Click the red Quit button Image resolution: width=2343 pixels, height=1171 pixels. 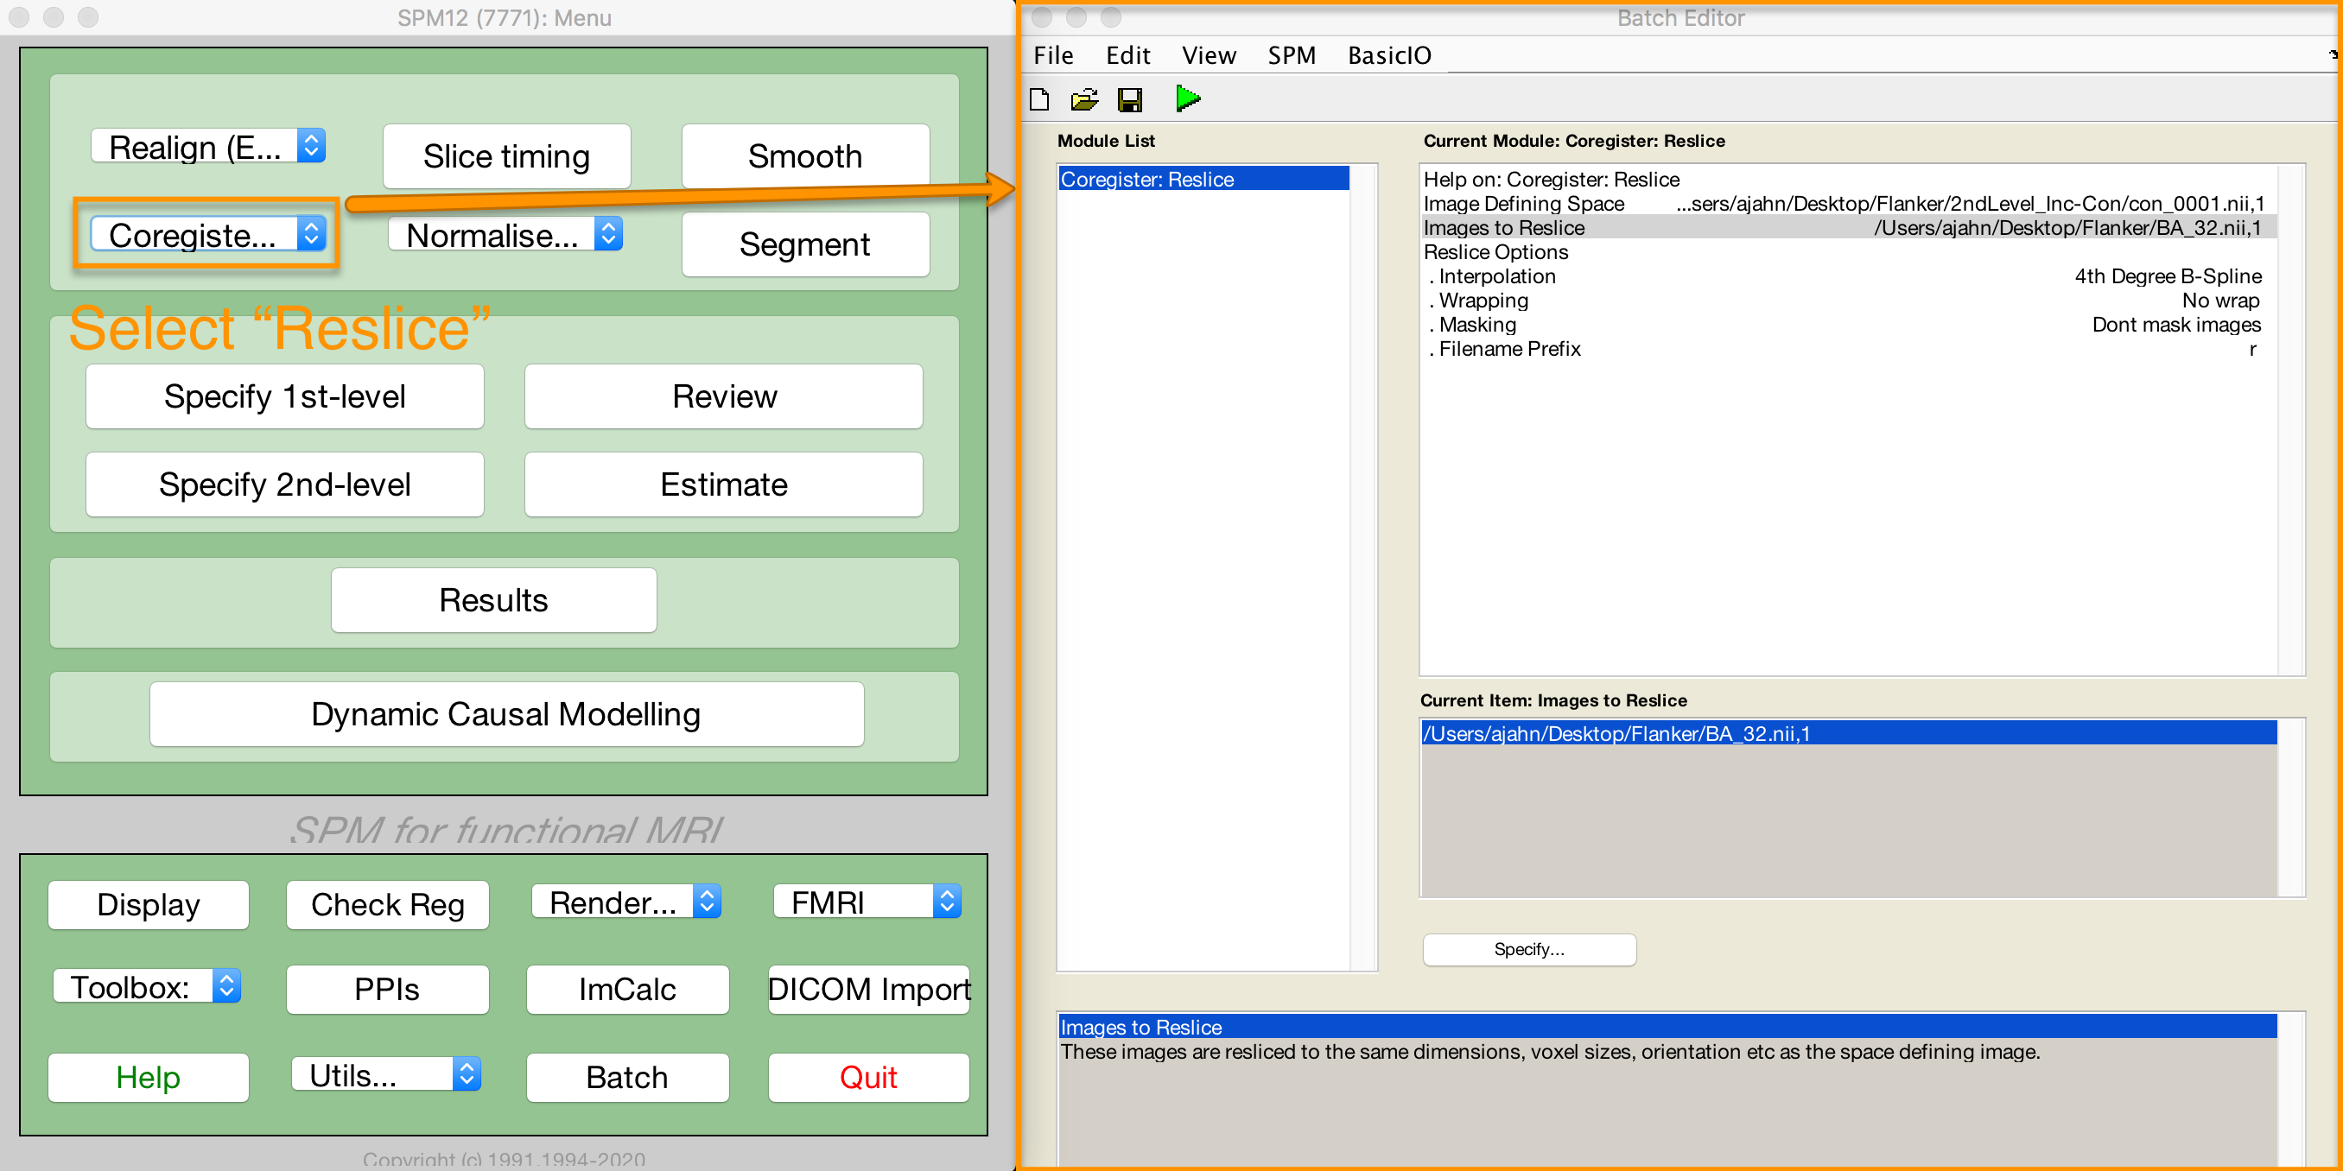[868, 1078]
